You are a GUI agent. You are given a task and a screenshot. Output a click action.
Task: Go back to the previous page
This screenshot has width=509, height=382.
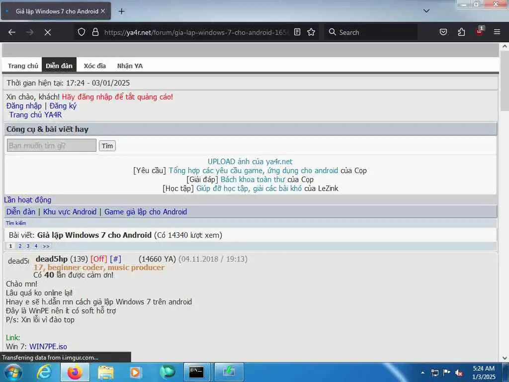coord(12,32)
